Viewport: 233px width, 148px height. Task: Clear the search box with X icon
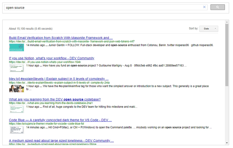click(204, 7)
